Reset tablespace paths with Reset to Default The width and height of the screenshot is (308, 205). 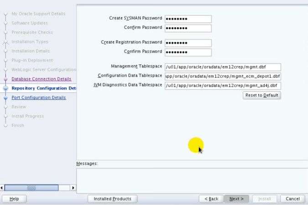coord(262,95)
